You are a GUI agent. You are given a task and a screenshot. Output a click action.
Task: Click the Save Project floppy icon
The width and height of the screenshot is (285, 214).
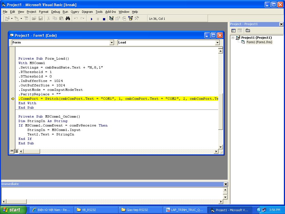click(41, 18)
